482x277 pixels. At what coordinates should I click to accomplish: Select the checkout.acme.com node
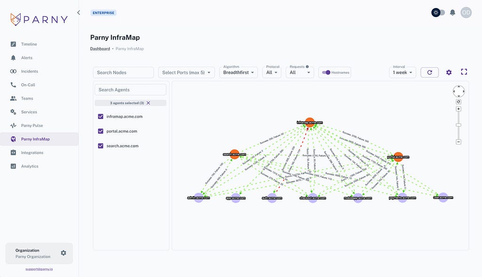pyautogui.click(x=313, y=198)
